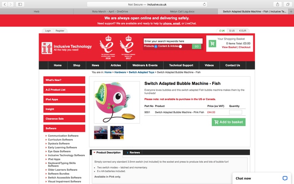Image resolution: width=294 pixels, height=184 pixels.
Task: Open Early Learning Software category
Action: click(62, 147)
